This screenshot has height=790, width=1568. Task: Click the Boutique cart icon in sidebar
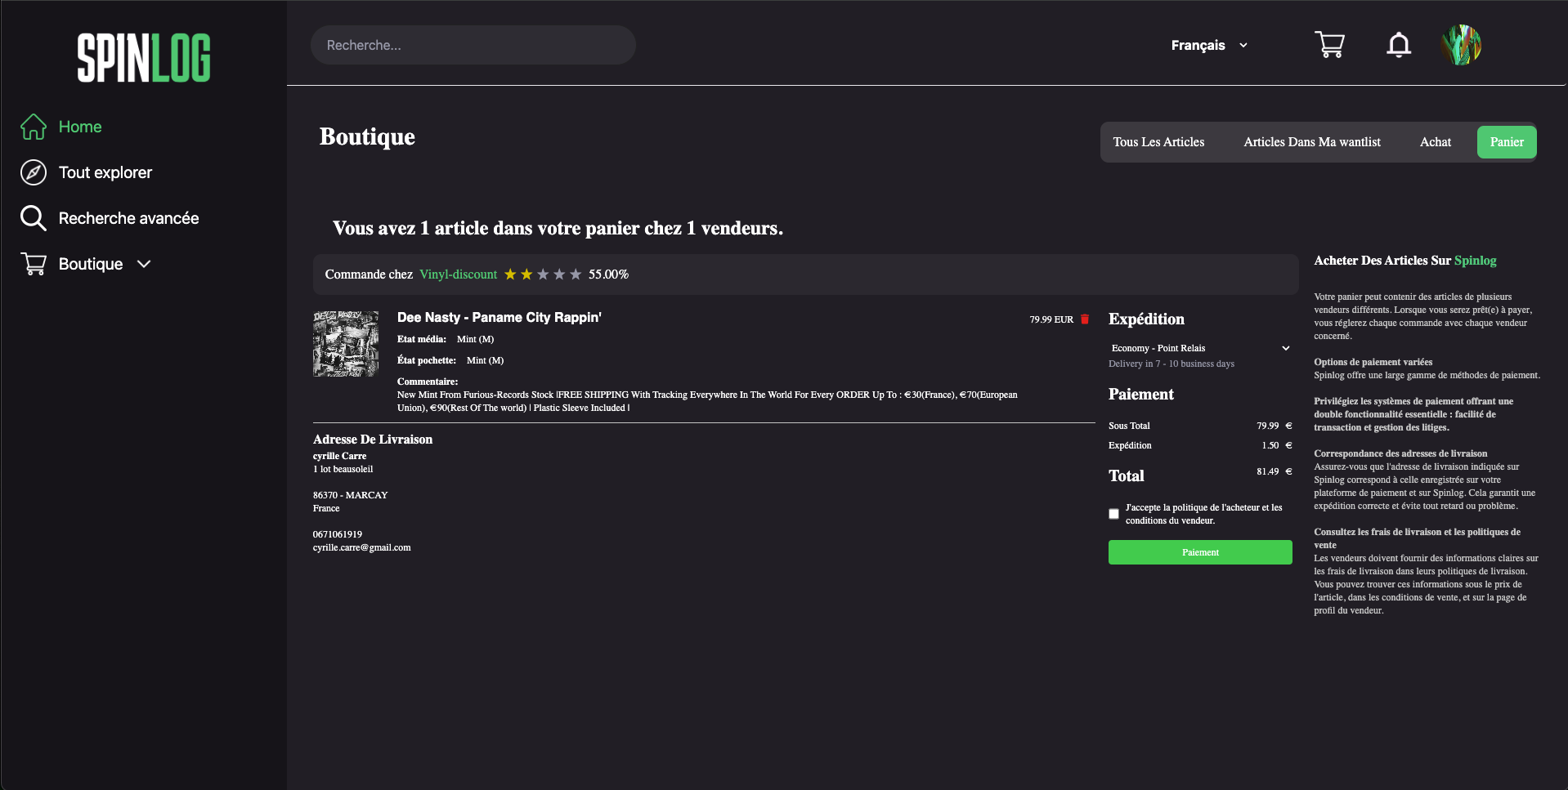[34, 264]
